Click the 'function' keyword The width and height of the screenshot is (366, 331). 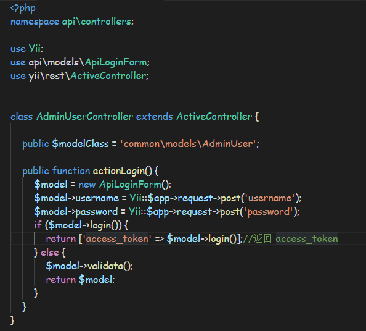coord(71,171)
